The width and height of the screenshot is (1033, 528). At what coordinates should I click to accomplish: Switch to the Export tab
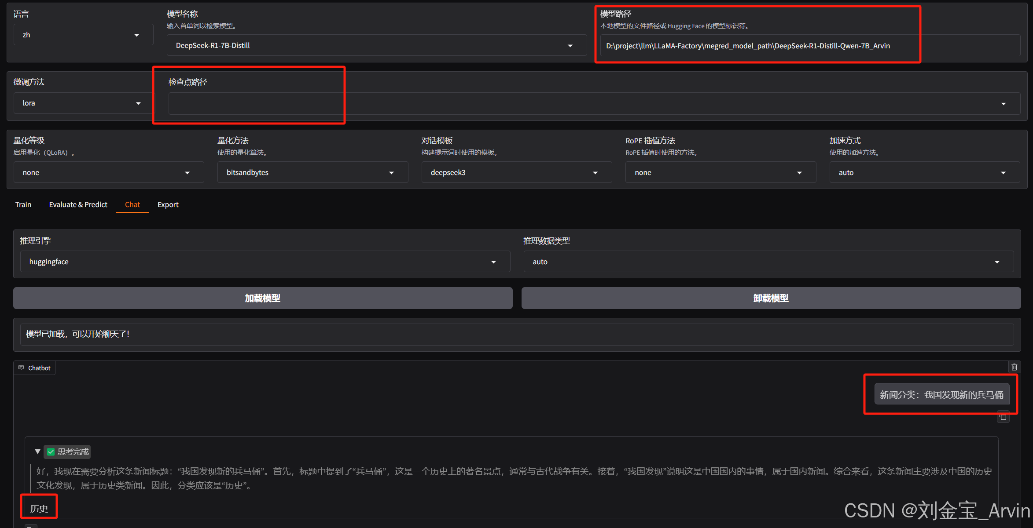168,204
